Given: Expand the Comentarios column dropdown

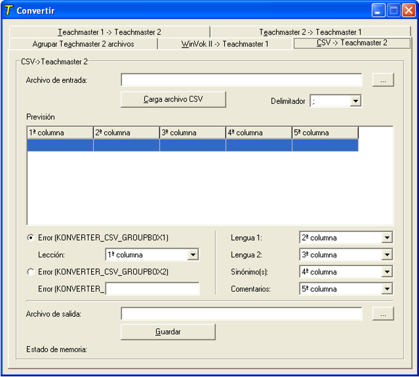Looking at the screenshot, I should click(387, 289).
